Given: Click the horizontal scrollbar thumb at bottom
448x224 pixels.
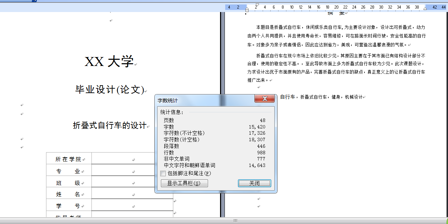Looking at the screenshot, I should point(236,221).
